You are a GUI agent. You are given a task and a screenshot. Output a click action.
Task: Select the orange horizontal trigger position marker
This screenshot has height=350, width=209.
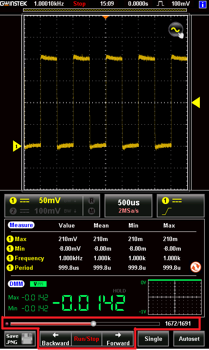click(105, 17)
